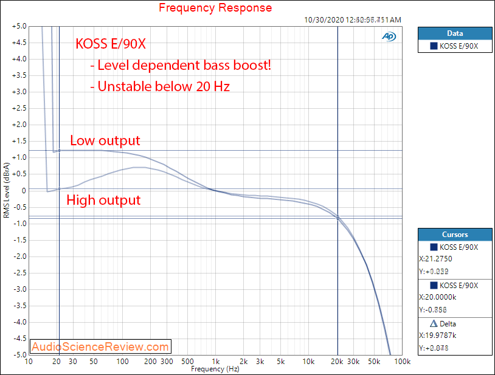Click the 100k x-axis tick label
Viewport: 495px width, 375px height.
(x=402, y=362)
